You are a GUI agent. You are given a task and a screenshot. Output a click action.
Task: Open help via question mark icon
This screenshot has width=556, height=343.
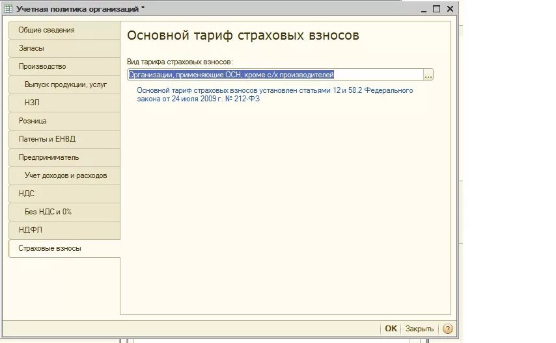click(447, 329)
